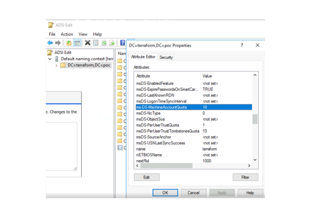Screen dimensions: 325x216
Task: Select the name attribute row
Action: (194, 149)
